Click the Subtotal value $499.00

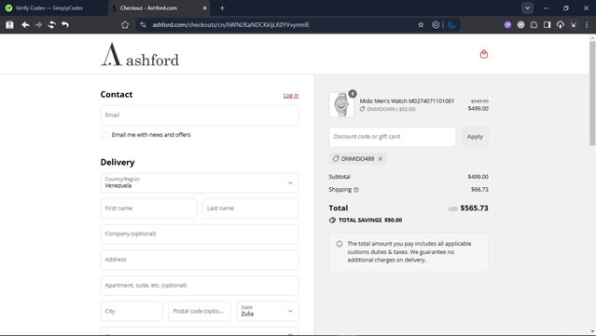[478, 177]
